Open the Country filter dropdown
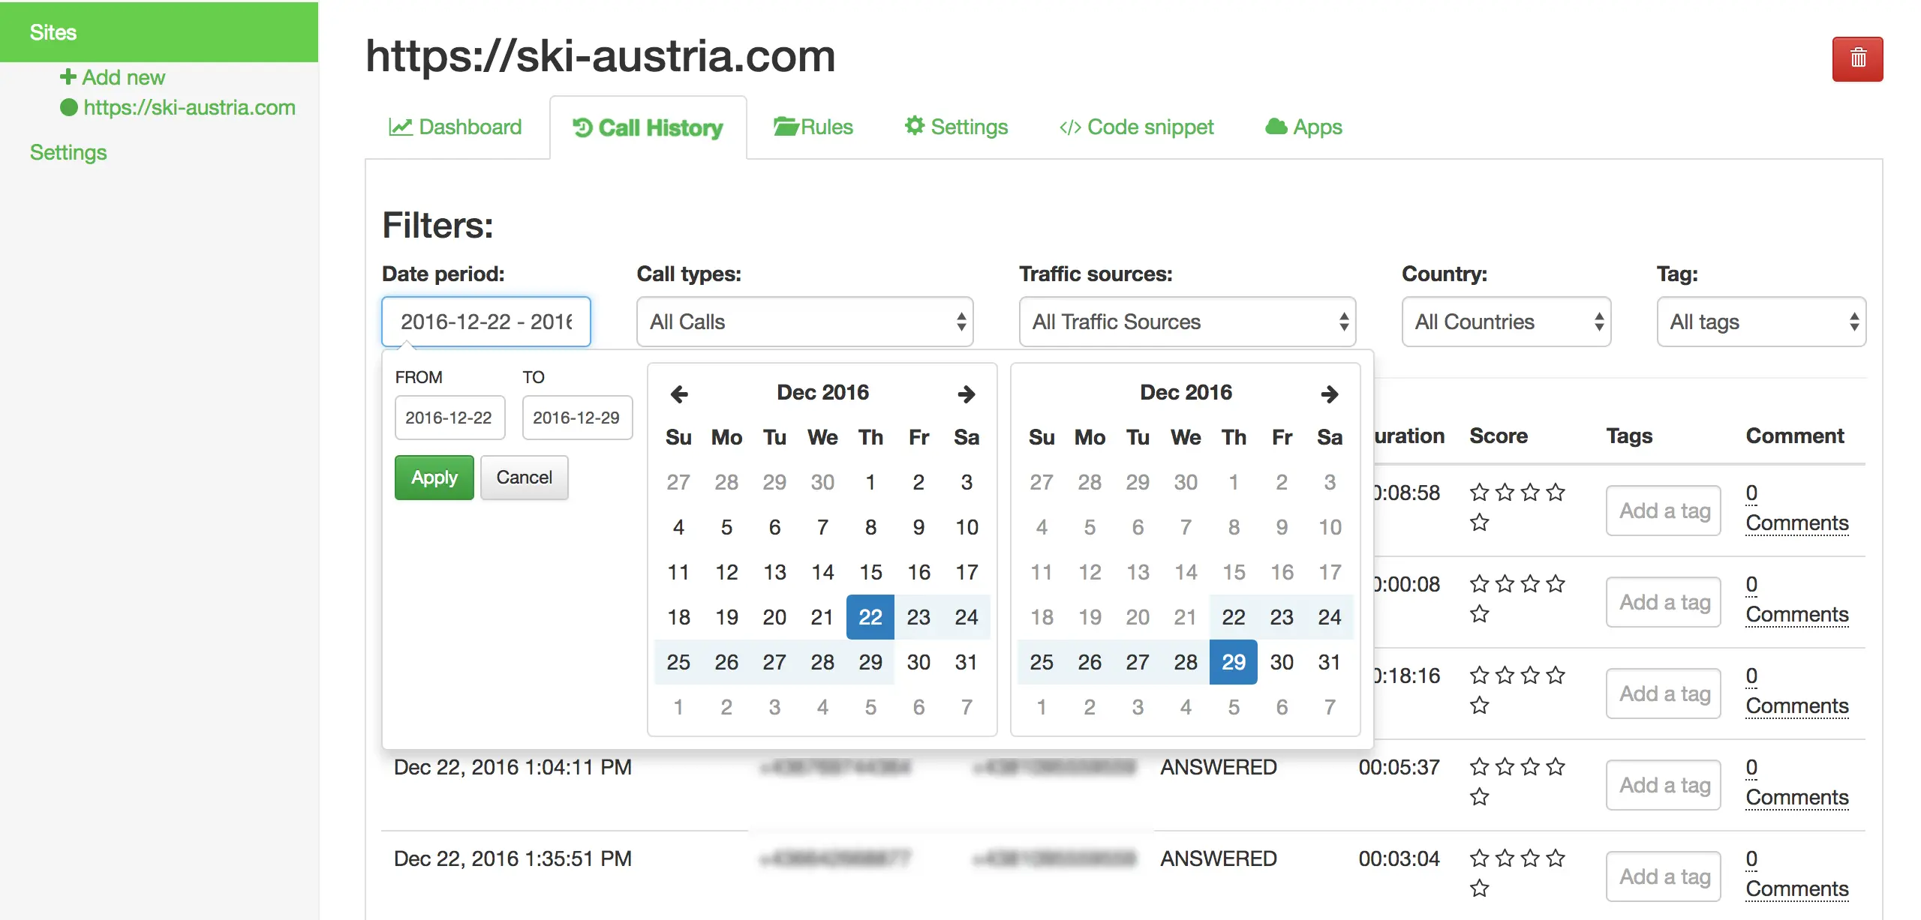The height and width of the screenshot is (920, 1921). click(x=1506, y=322)
